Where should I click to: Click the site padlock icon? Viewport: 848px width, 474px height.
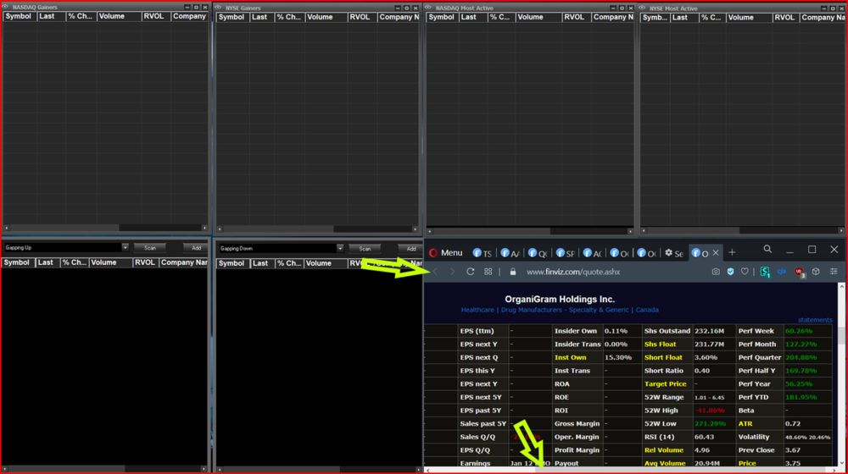tap(513, 272)
